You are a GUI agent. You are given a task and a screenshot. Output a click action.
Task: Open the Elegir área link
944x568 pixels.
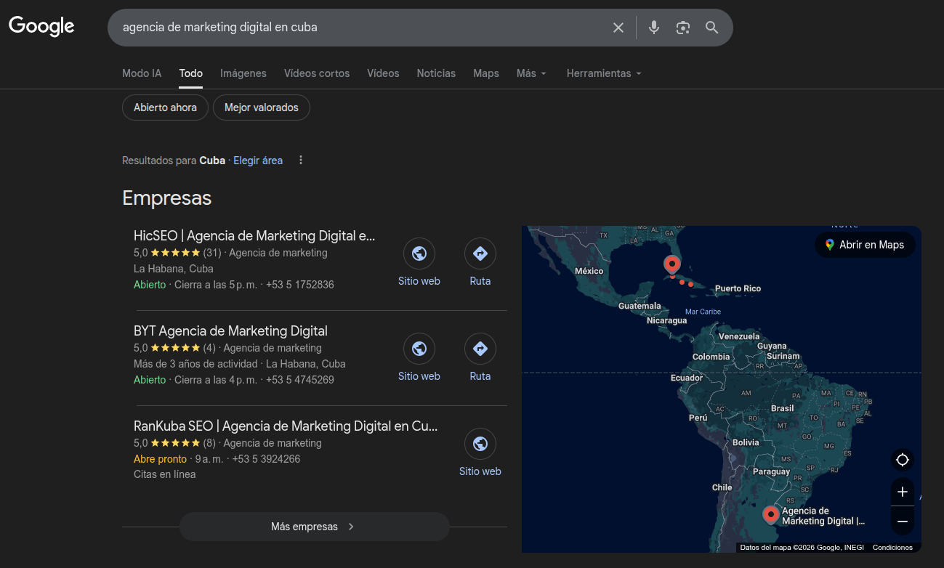click(258, 160)
